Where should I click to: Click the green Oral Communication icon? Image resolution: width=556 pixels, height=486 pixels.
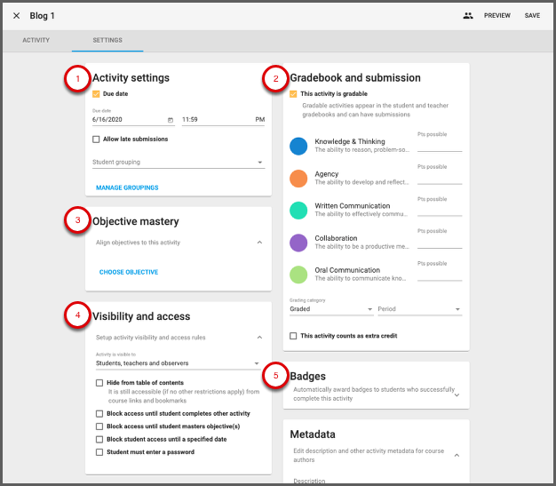299,275
